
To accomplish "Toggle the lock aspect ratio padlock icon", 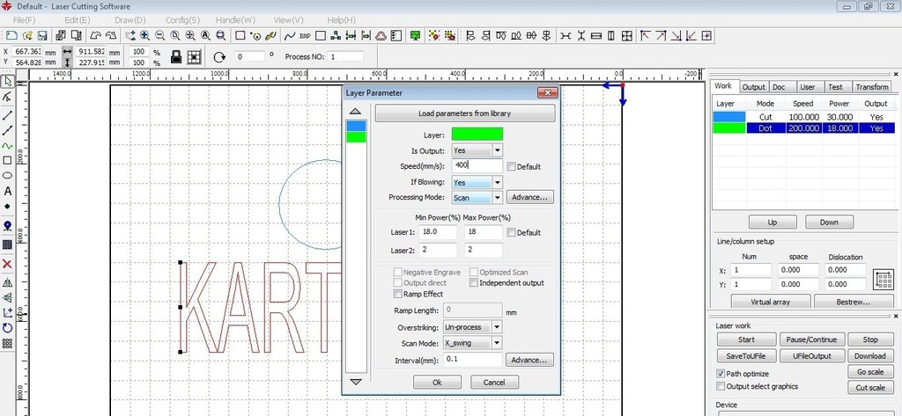I will point(176,57).
